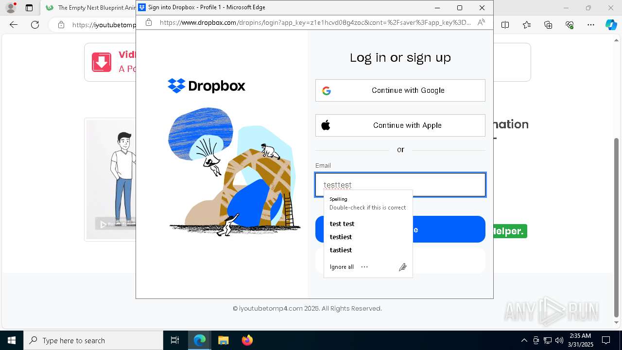
Task: Click the Read aloud icon in popup address bar
Action: point(481,22)
